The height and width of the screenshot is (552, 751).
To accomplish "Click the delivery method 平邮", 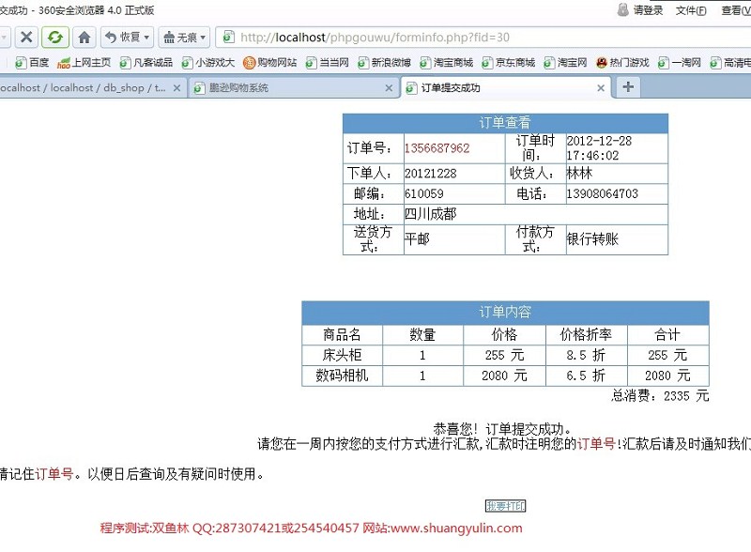I will point(417,238).
